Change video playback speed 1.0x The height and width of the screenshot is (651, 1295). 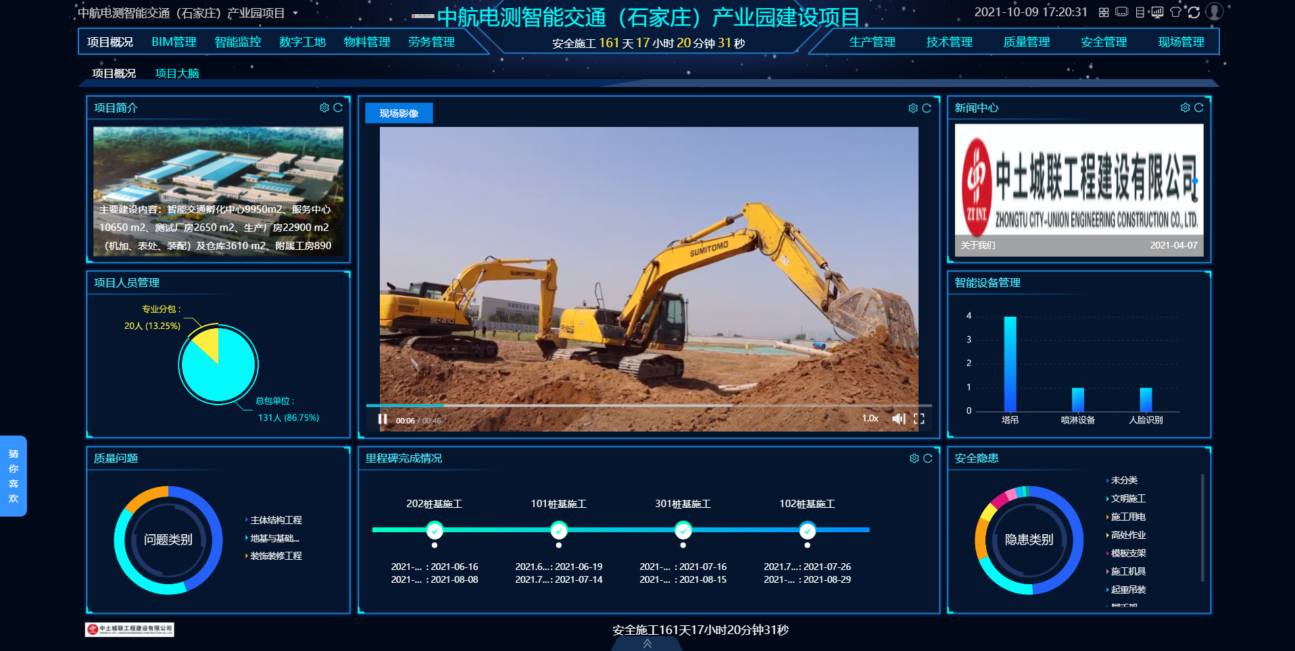(870, 419)
